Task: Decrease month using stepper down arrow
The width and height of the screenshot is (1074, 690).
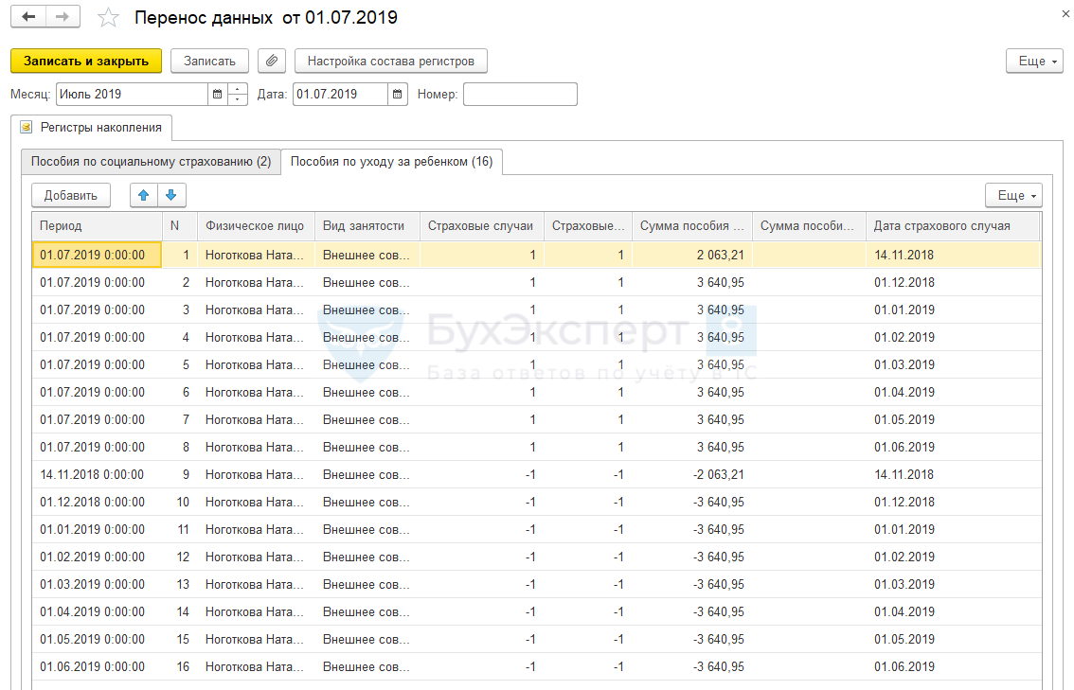Action: (x=238, y=99)
